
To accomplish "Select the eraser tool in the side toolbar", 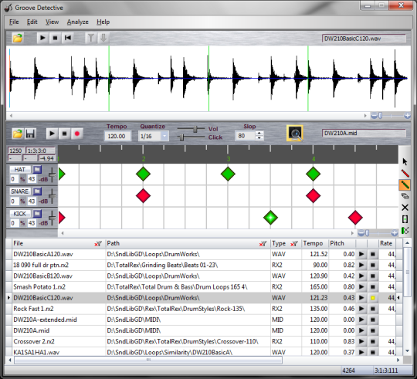I will (x=405, y=196).
